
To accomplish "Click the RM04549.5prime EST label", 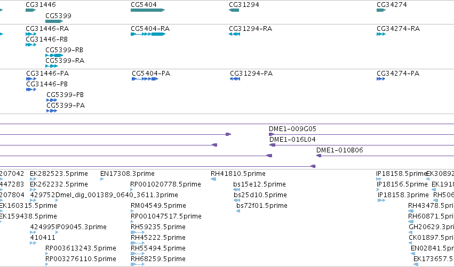I will [x=158, y=206].
